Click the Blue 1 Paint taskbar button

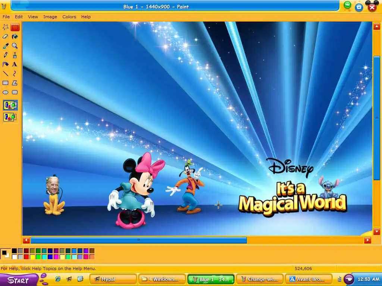click(x=211, y=279)
